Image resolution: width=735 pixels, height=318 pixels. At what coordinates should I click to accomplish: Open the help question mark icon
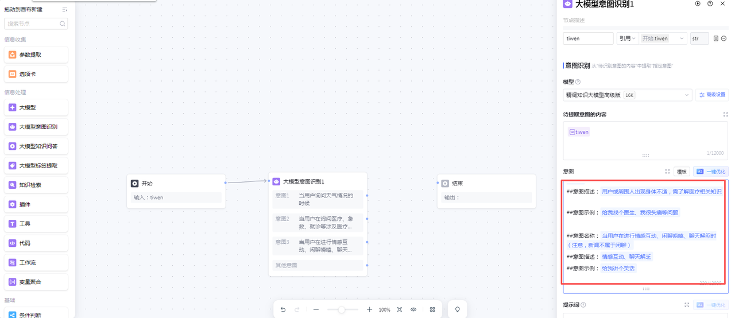click(710, 3)
